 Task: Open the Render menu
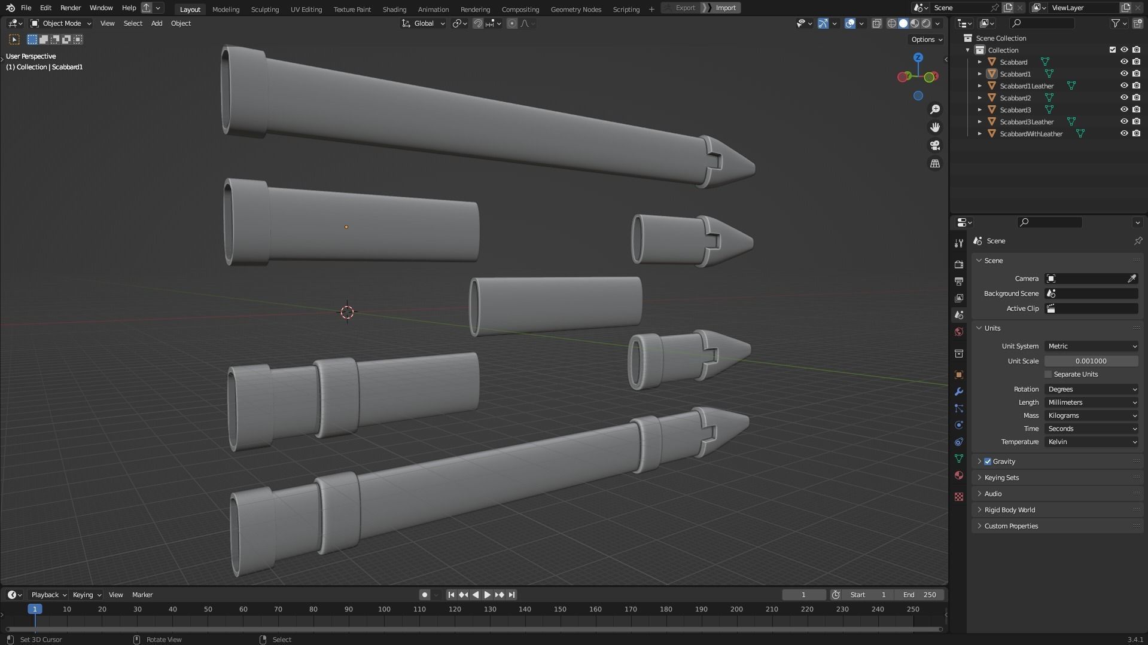71,8
